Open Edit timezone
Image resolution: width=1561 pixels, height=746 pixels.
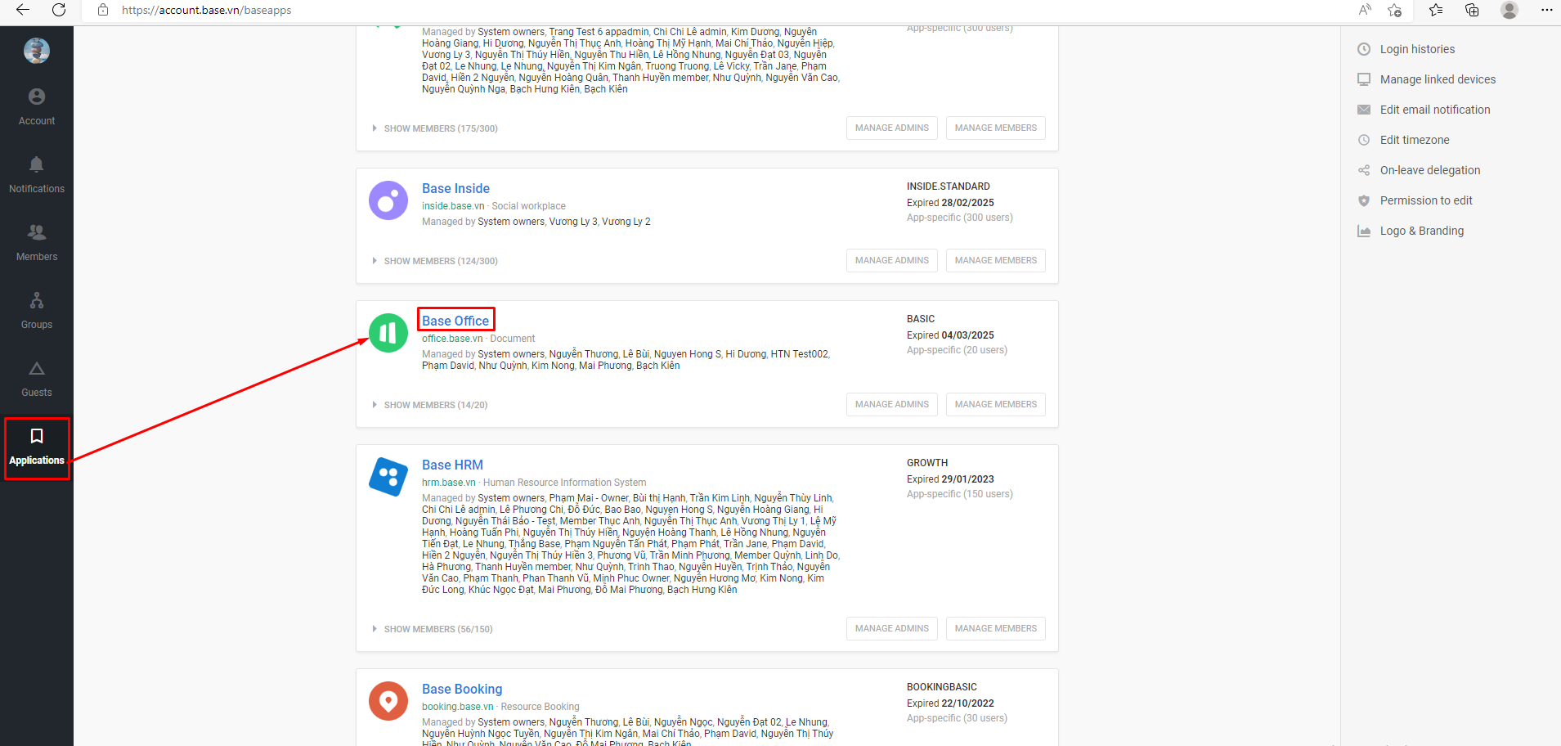tap(1415, 140)
